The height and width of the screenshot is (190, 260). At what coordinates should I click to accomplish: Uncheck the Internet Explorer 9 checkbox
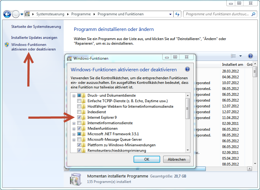click(x=79, y=117)
